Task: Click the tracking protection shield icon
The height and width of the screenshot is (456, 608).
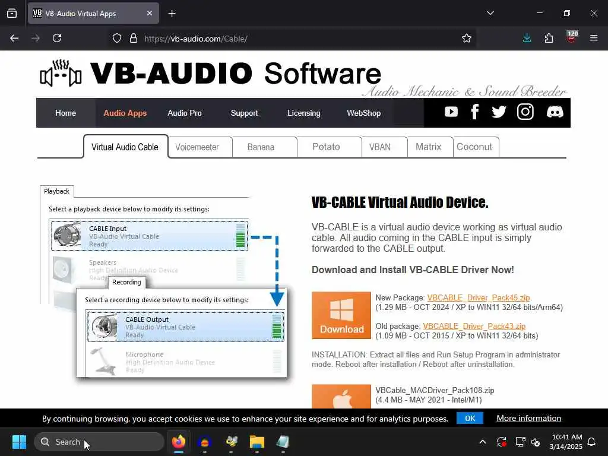Action: tap(117, 38)
